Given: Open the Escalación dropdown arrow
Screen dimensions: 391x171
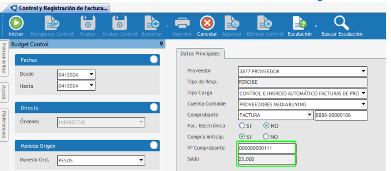Looking at the screenshot, I should pyautogui.click(x=316, y=26).
